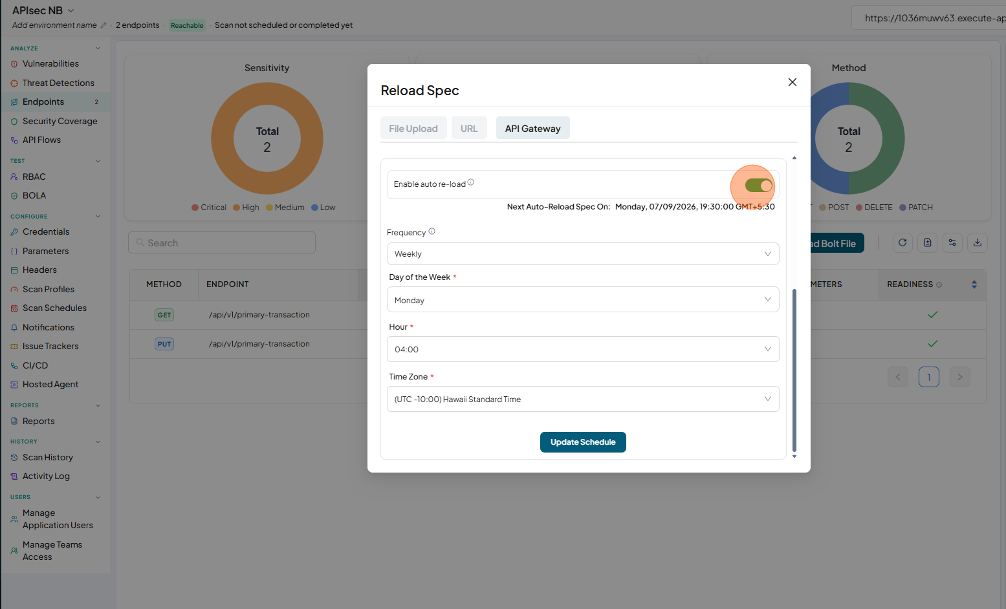Screen dimensions: 1006x609
Task: Click the document icon in the endpoints toolbar
Action: [x=928, y=242]
